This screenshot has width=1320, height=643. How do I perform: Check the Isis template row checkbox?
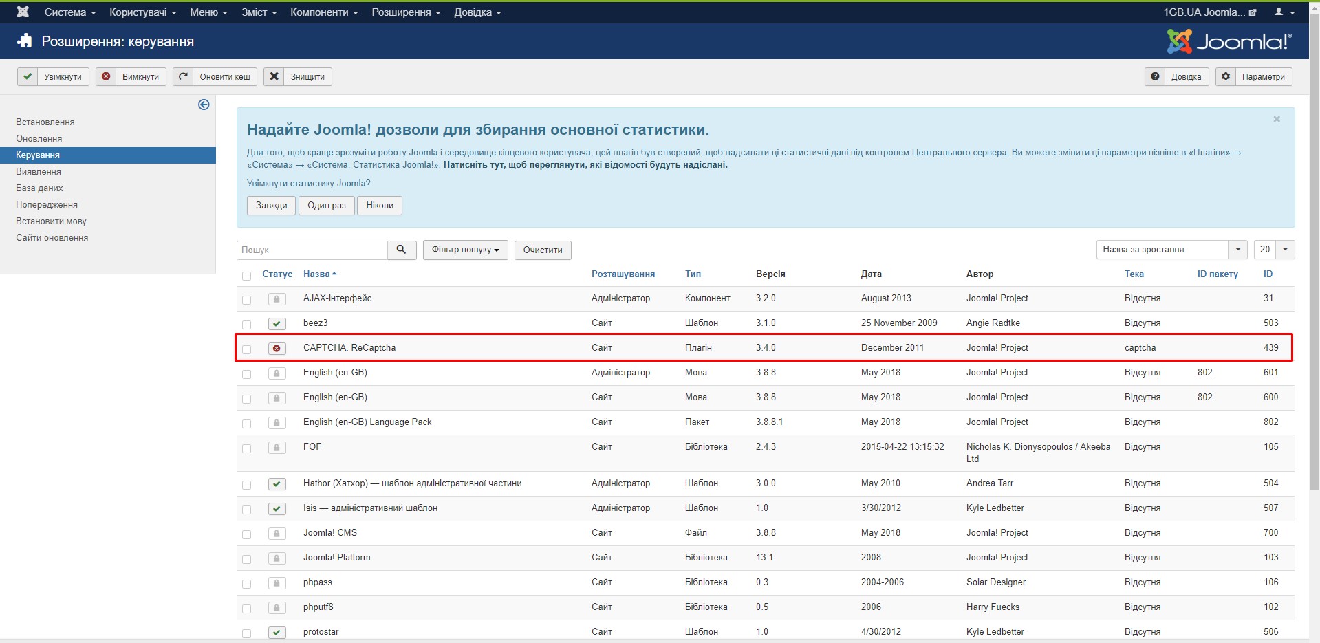pos(246,510)
